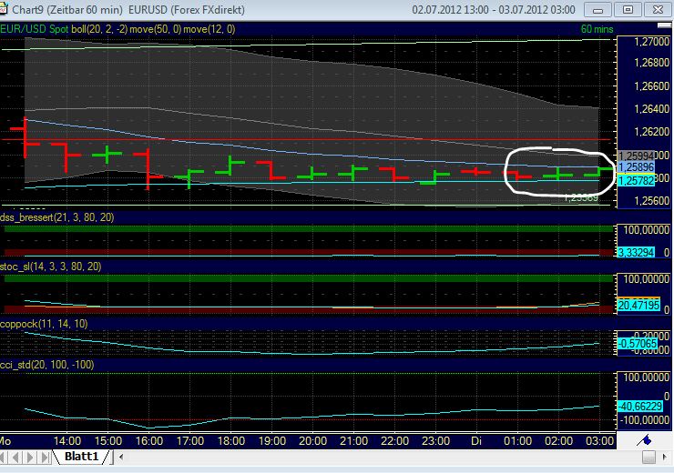The height and width of the screenshot is (473, 674).
Task: Click the cci_std(20, 100, -100) label
Action: tap(46, 365)
